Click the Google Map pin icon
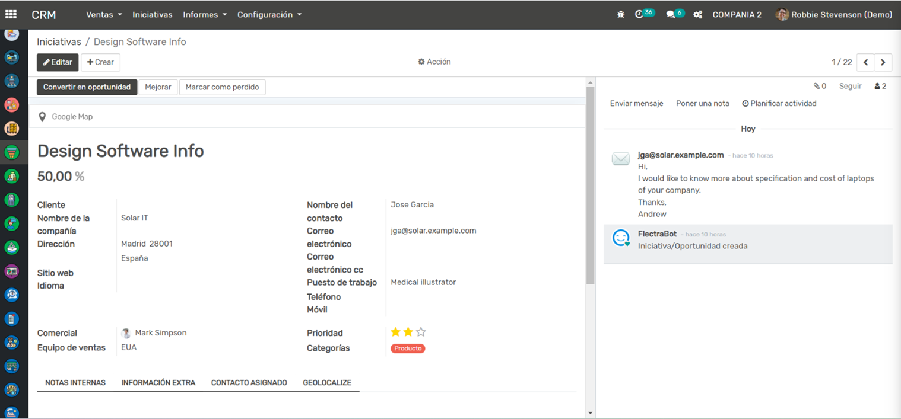Image resolution: width=901 pixels, height=419 pixels. (42, 117)
